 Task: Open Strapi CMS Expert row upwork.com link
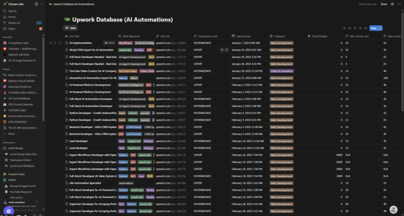(171, 50)
